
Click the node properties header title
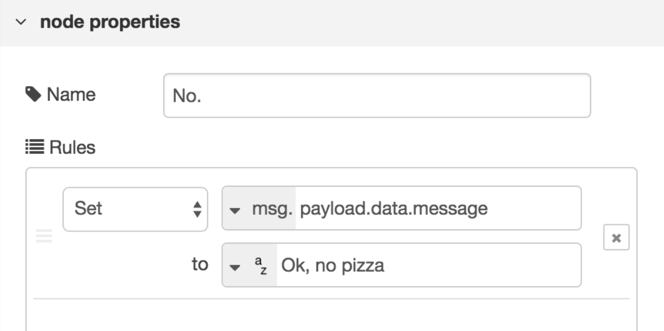110,22
